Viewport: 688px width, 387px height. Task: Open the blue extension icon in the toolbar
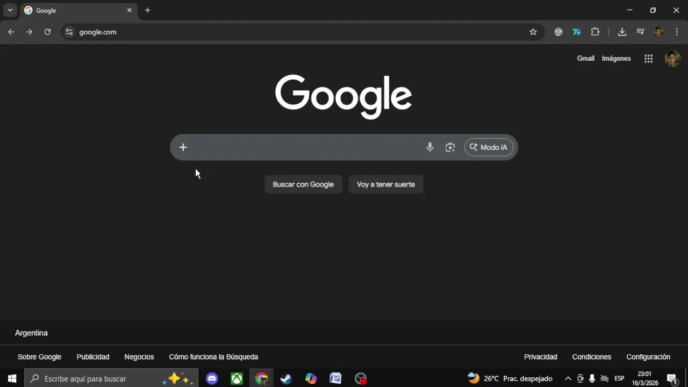click(x=577, y=32)
